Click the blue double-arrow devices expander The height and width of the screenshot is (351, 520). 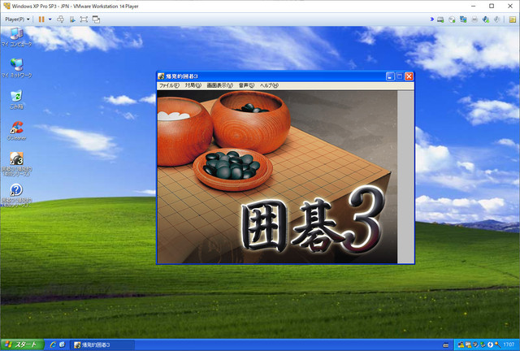(x=431, y=19)
